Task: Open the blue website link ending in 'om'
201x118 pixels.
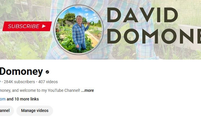Action: pyautogui.click(x=3, y=99)
